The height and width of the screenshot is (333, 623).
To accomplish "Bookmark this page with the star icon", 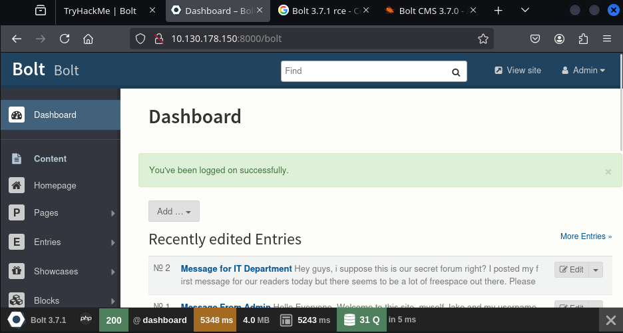I will pos(483,39).
